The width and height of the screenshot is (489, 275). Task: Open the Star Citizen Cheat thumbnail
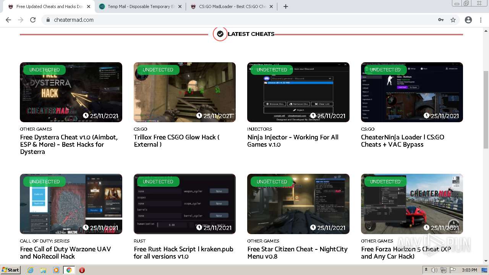click(x=298, y=204)
